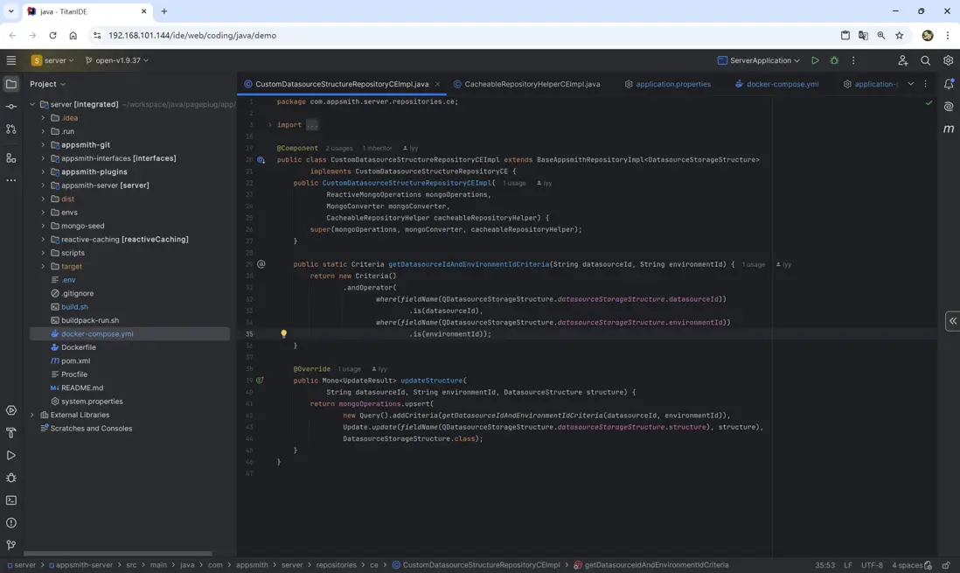Toggle the read-only lock icon in status bar

[x=946, y=565]
